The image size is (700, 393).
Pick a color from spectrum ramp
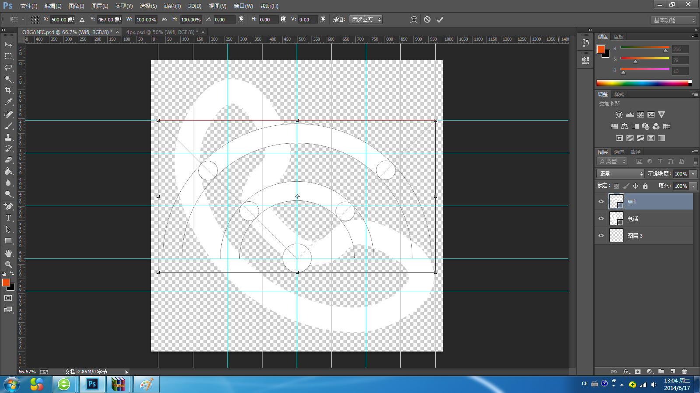(x=644, y=83)
